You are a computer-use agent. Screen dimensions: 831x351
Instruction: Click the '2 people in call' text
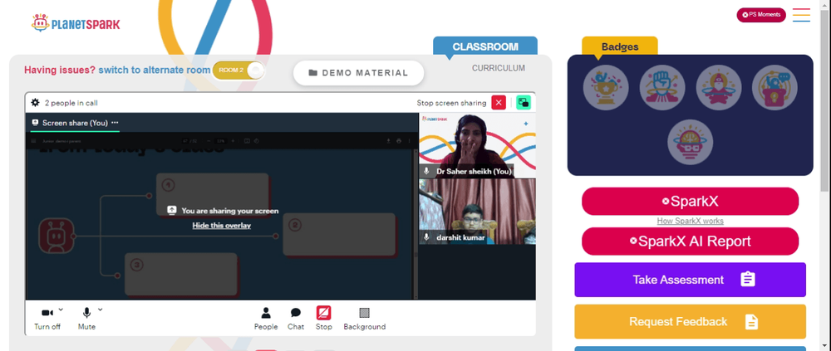[x=71, y=103]
